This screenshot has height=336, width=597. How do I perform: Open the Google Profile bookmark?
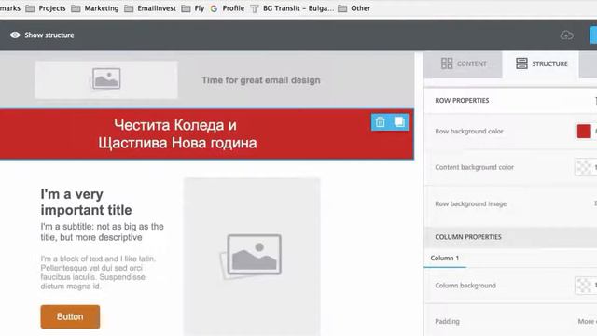[x=228, y=8]
